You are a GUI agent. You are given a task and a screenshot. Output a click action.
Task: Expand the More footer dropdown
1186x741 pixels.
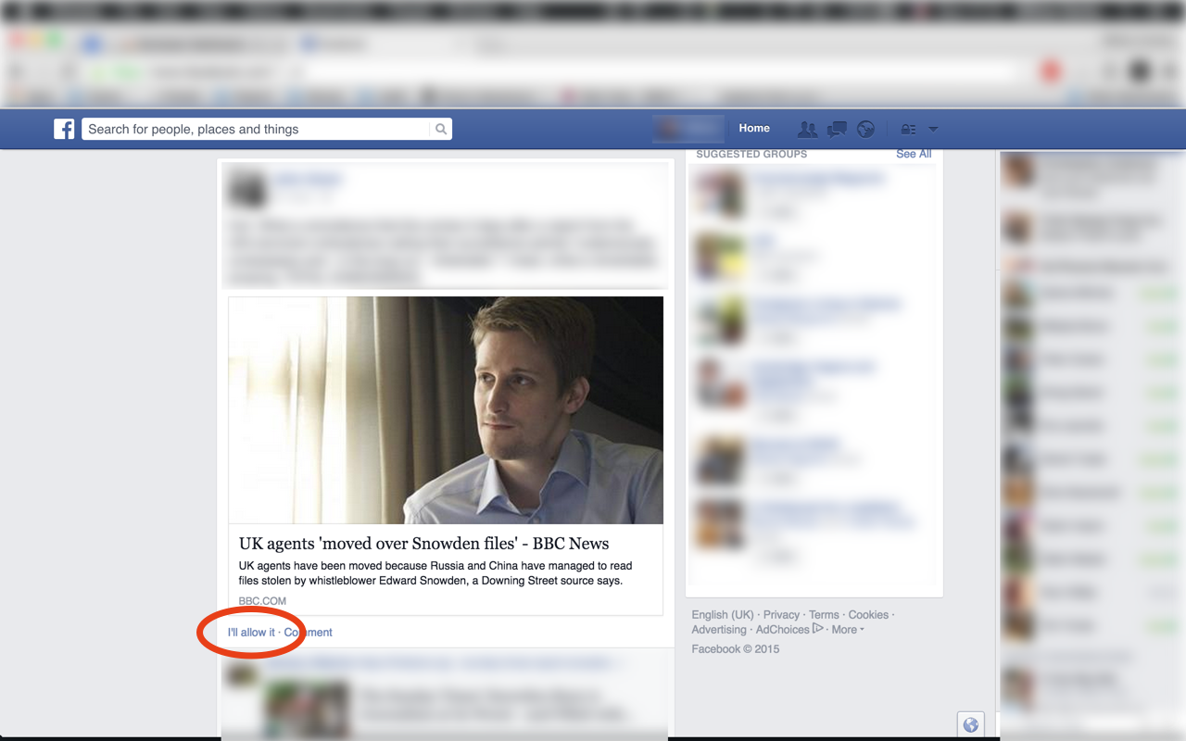[848, 630]
